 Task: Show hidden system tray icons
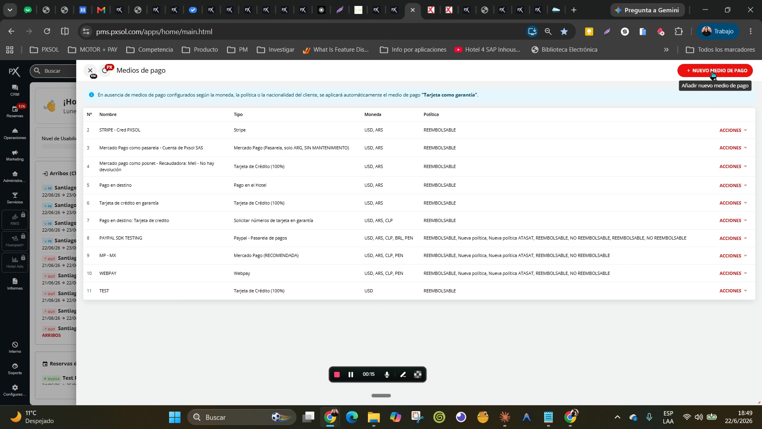tap(618, 417)
